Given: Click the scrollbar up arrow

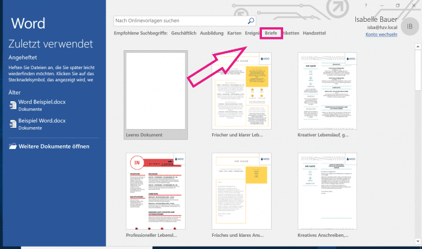Looking at the screenshot, I should click(418, 47).
